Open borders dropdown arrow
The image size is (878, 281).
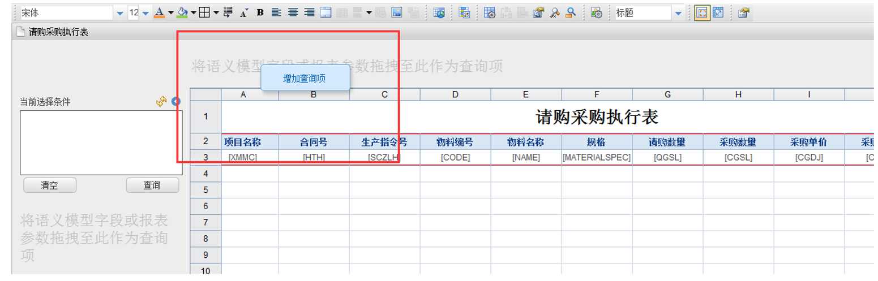coord(216,12)
